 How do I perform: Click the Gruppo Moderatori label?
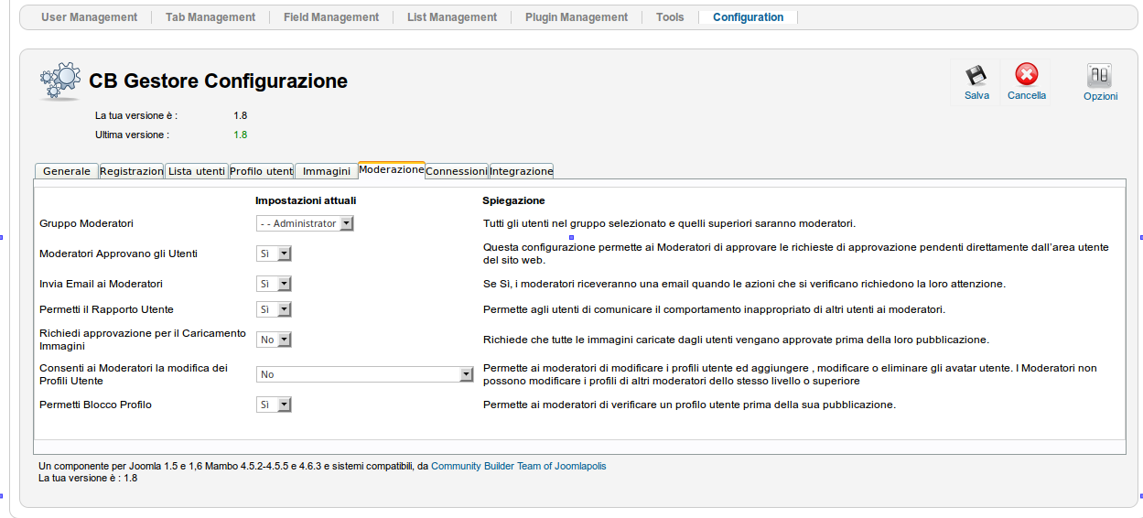click(87, 223)
